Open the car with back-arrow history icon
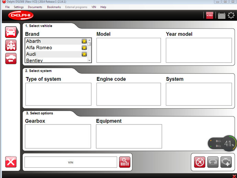The height and width of the screenshot is (178, 237). [x=11, y=58]
